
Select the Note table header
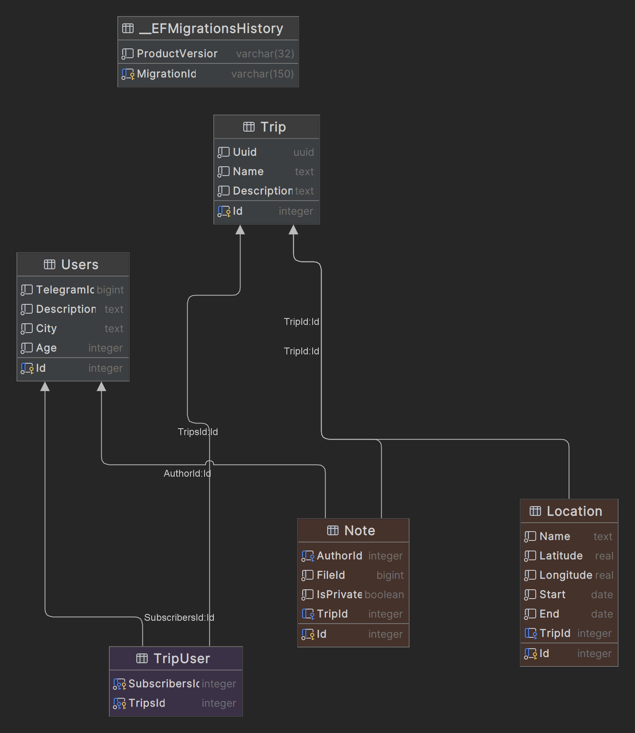tap(353, 530)
